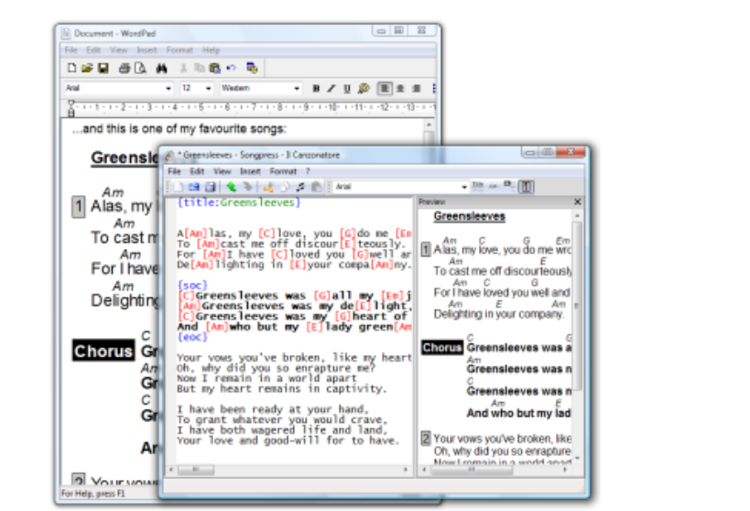Click Open folder icon in WordPad toolbar
Screen dimensions: 750x511
[87, 68]
